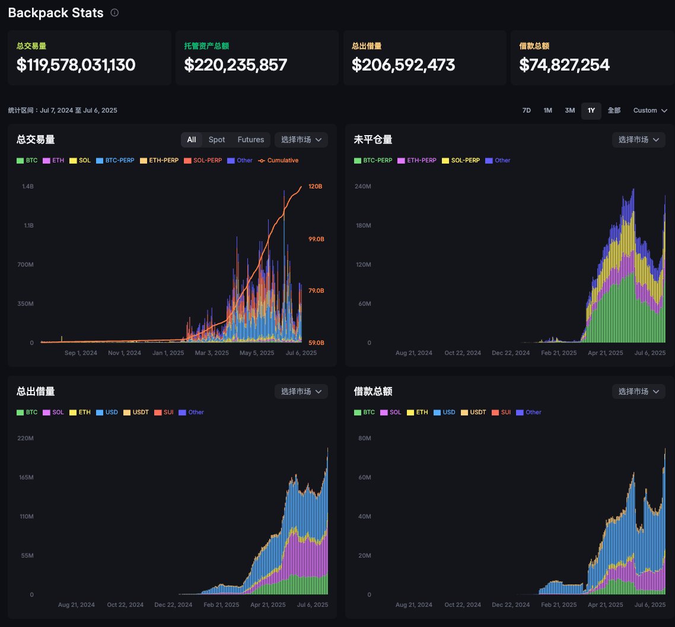Open 选择市场 dropdown in 总交易量 chart
Image resolution: width=675 pixels, height=627 pixels.
tap(301, 140)
